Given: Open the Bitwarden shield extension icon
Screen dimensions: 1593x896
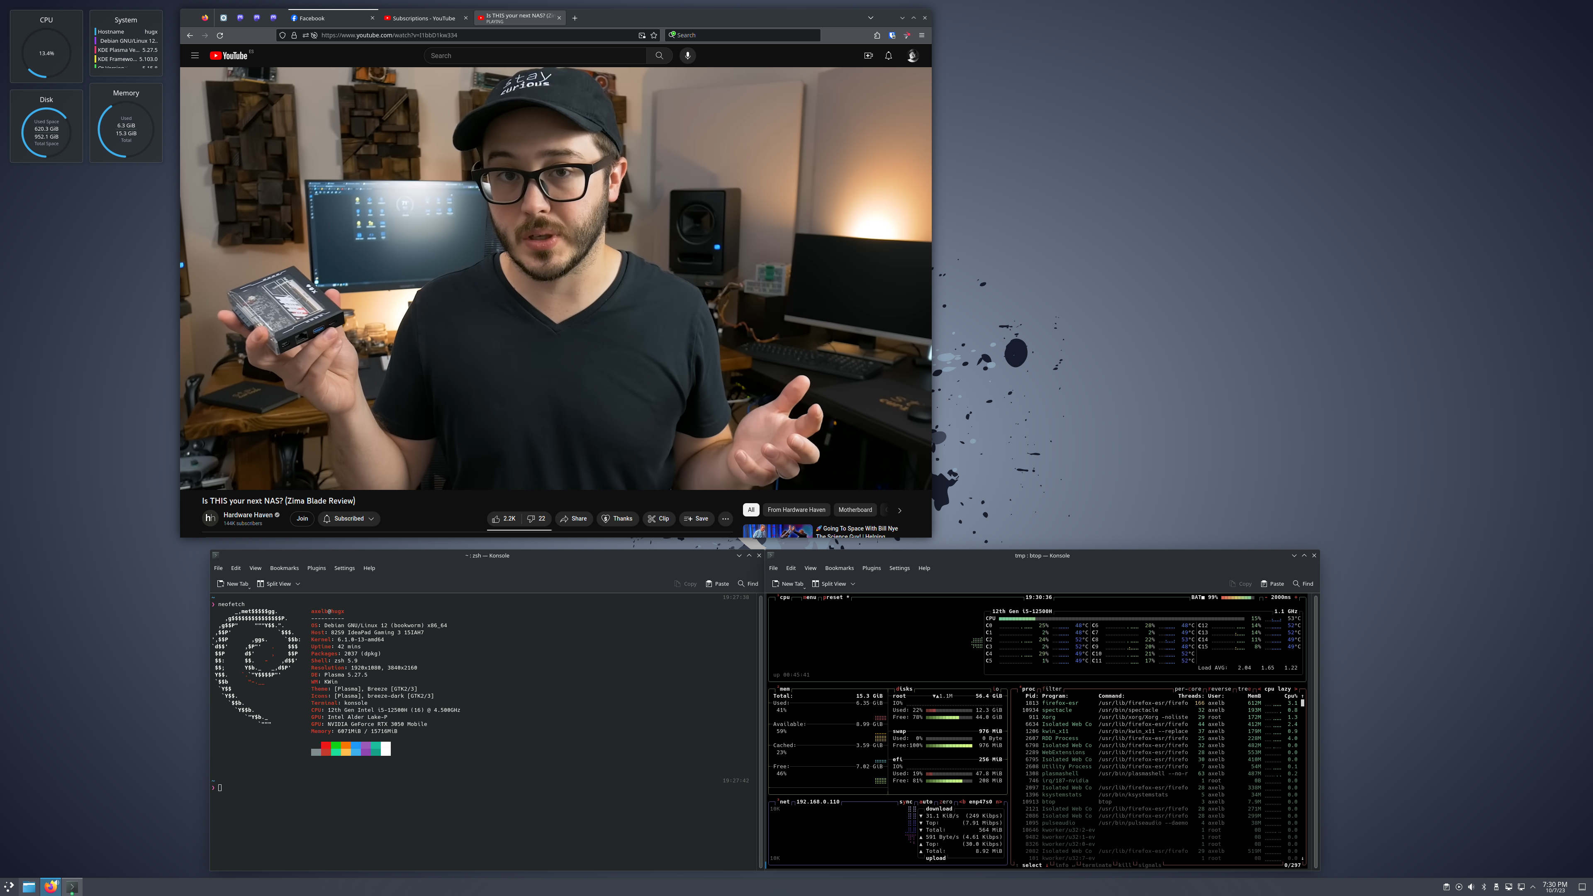Looking at the screenshot, I should click(x=892, y=35).
